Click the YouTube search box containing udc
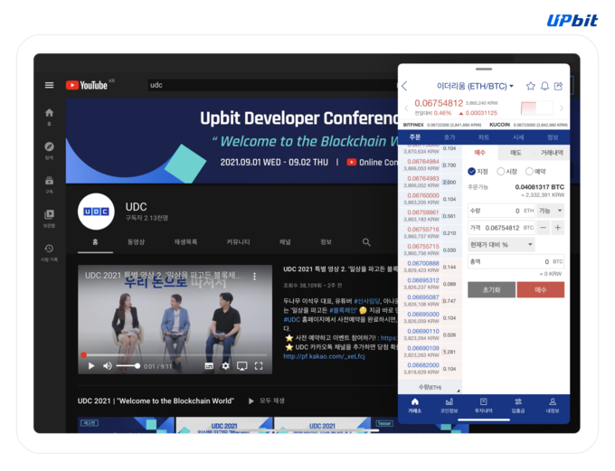 pos(272,85)
